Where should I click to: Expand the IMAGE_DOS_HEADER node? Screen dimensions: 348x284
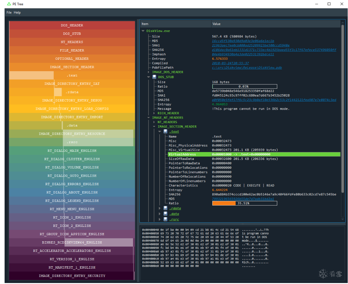pyautogui.click(x=149, y=72)
